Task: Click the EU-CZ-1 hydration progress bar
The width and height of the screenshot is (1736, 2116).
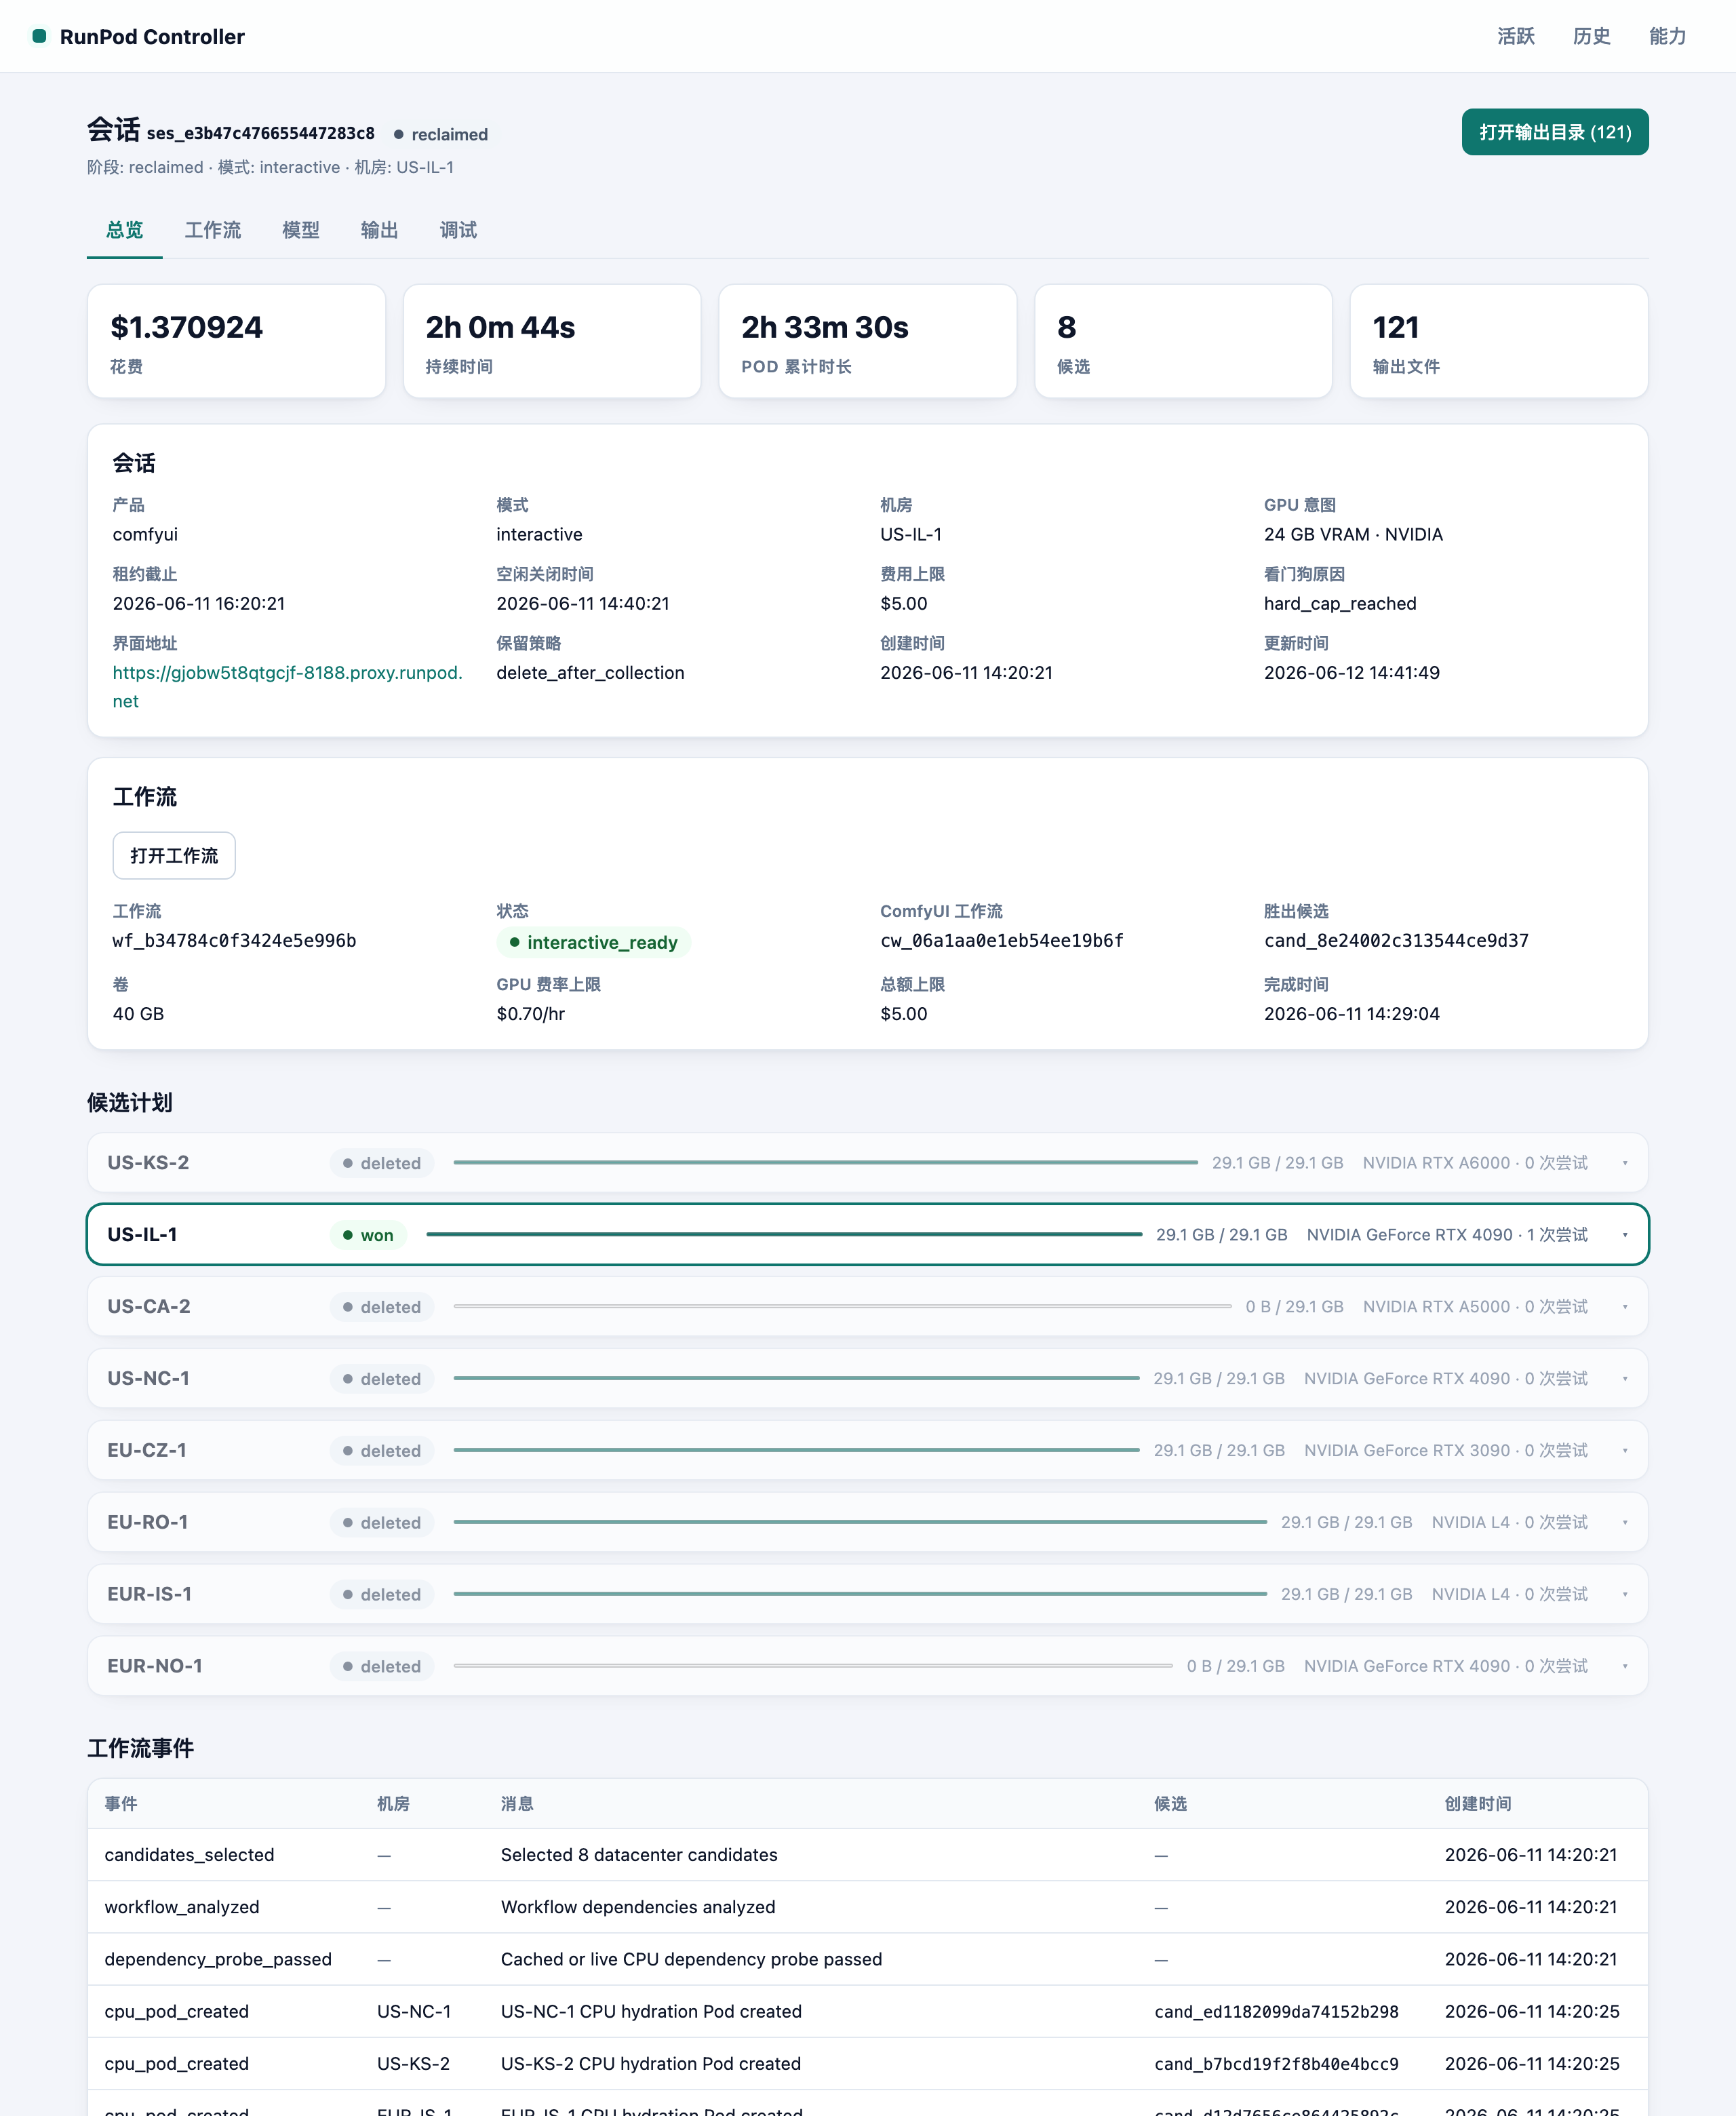Action: coord(796,1450)
